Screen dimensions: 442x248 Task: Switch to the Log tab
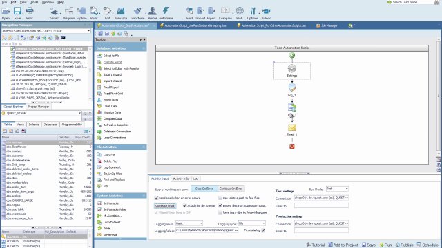[x=195, y=178]
